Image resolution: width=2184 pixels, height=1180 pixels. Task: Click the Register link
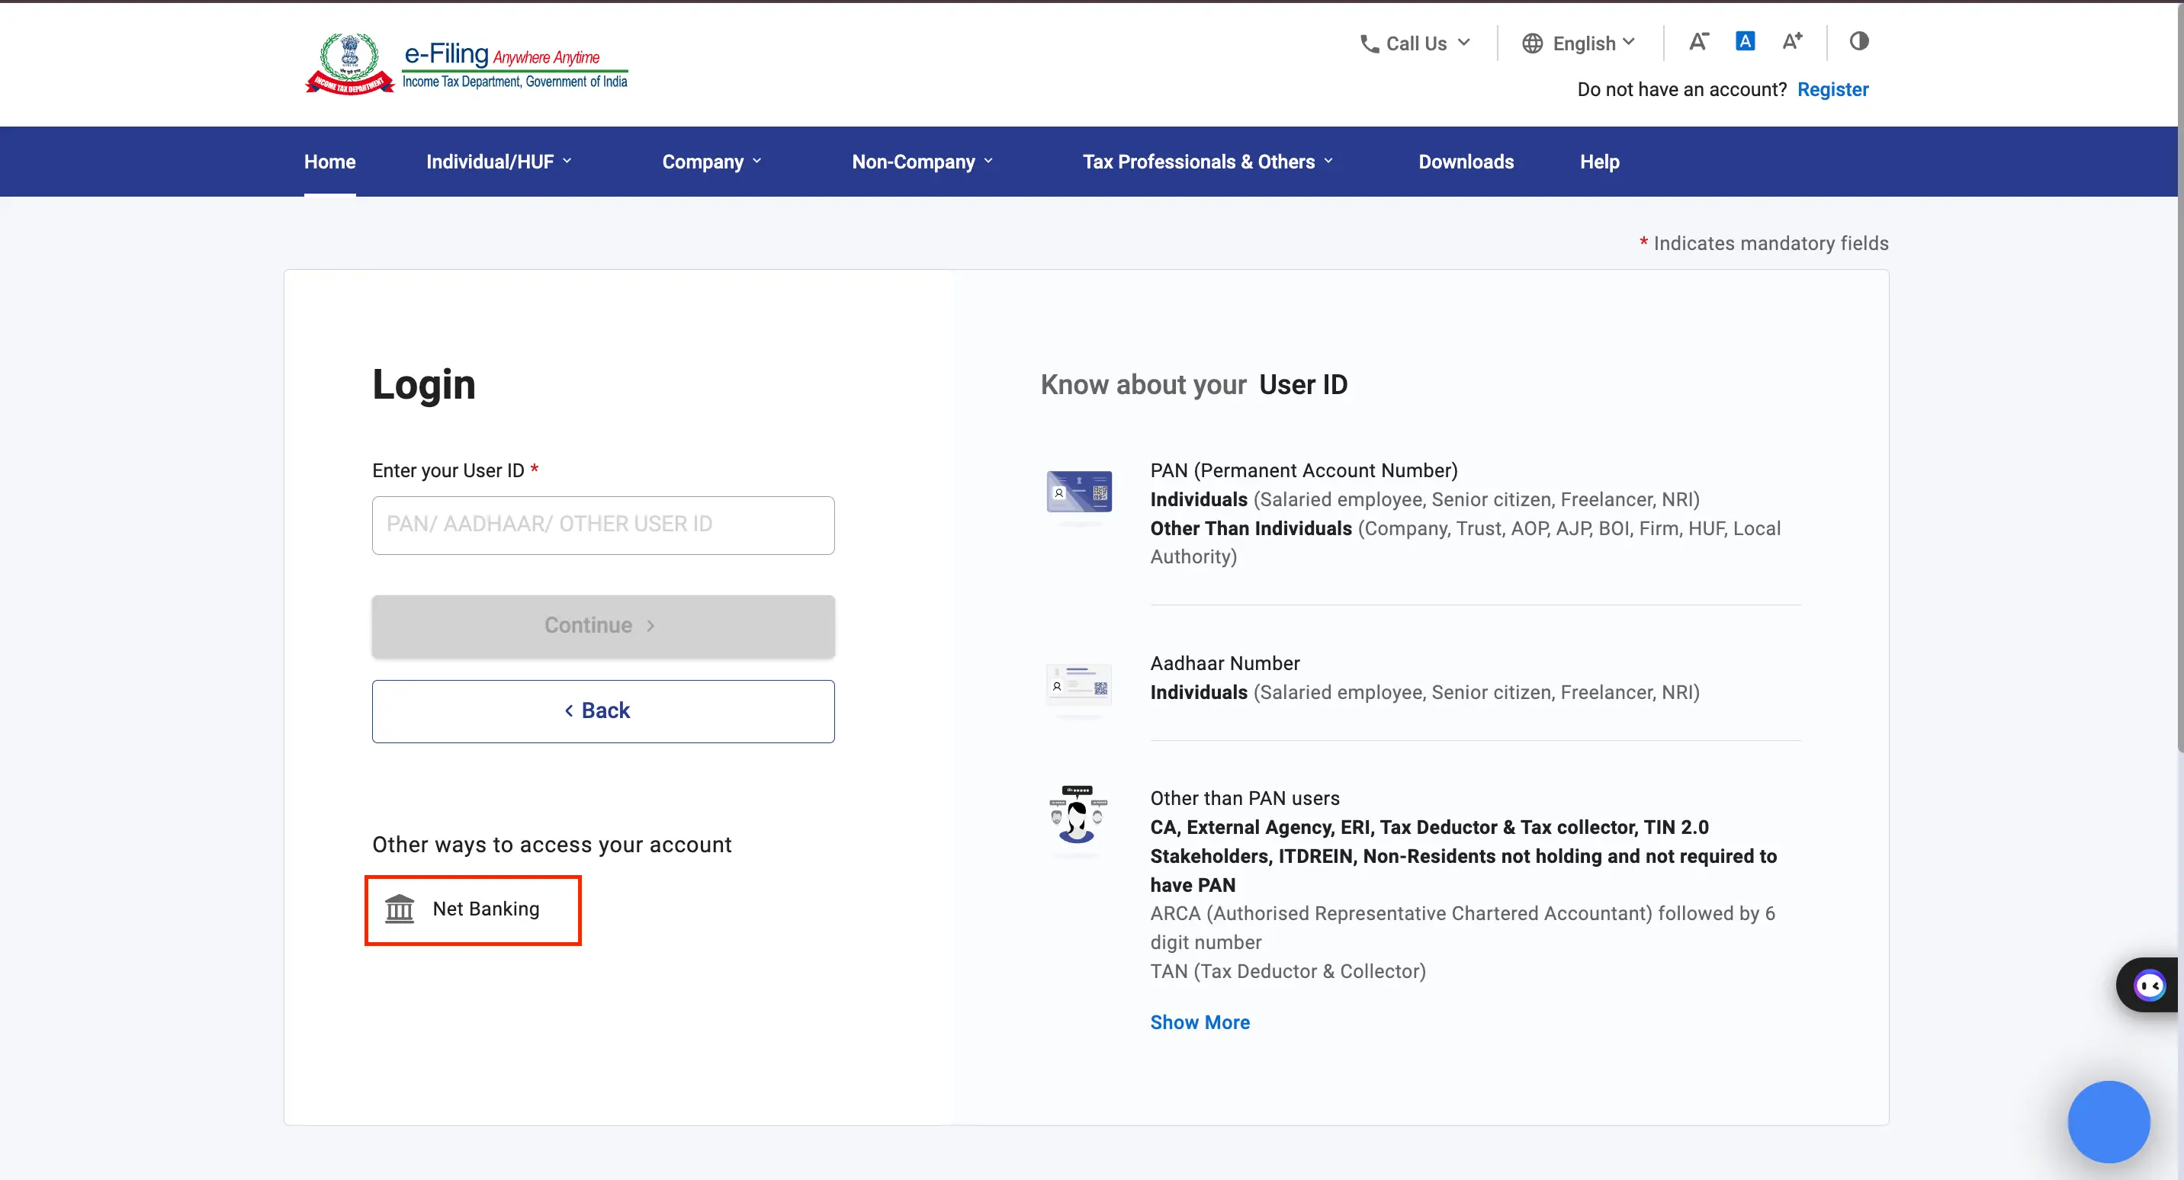[1832, 90]
